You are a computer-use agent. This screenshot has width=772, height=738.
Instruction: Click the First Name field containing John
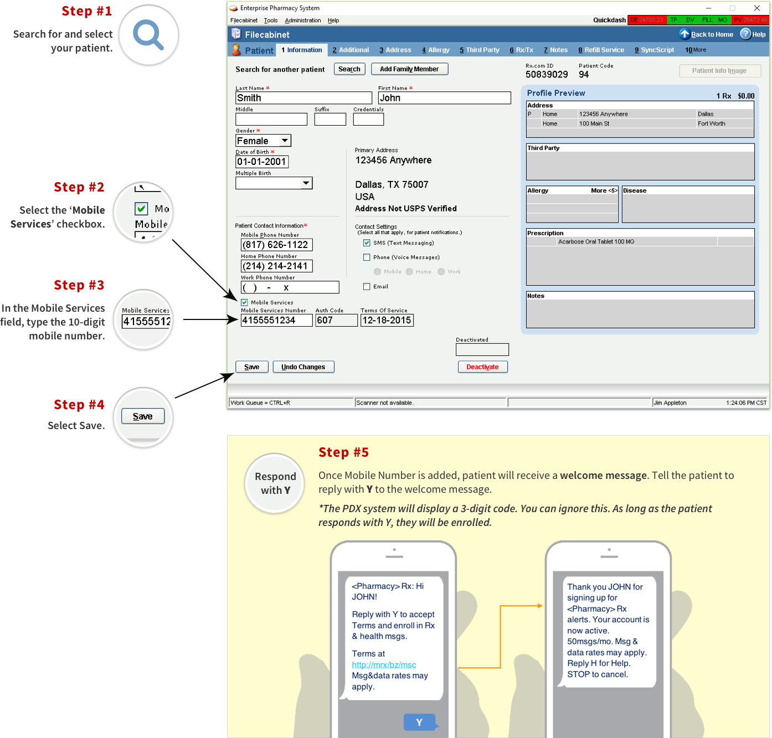[x=445, y=98]
